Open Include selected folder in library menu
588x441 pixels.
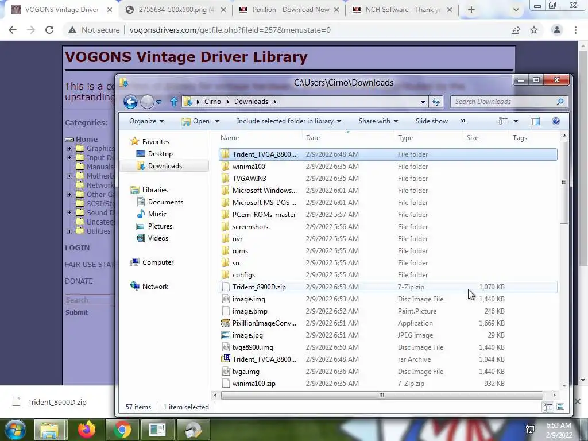(289, 121)
